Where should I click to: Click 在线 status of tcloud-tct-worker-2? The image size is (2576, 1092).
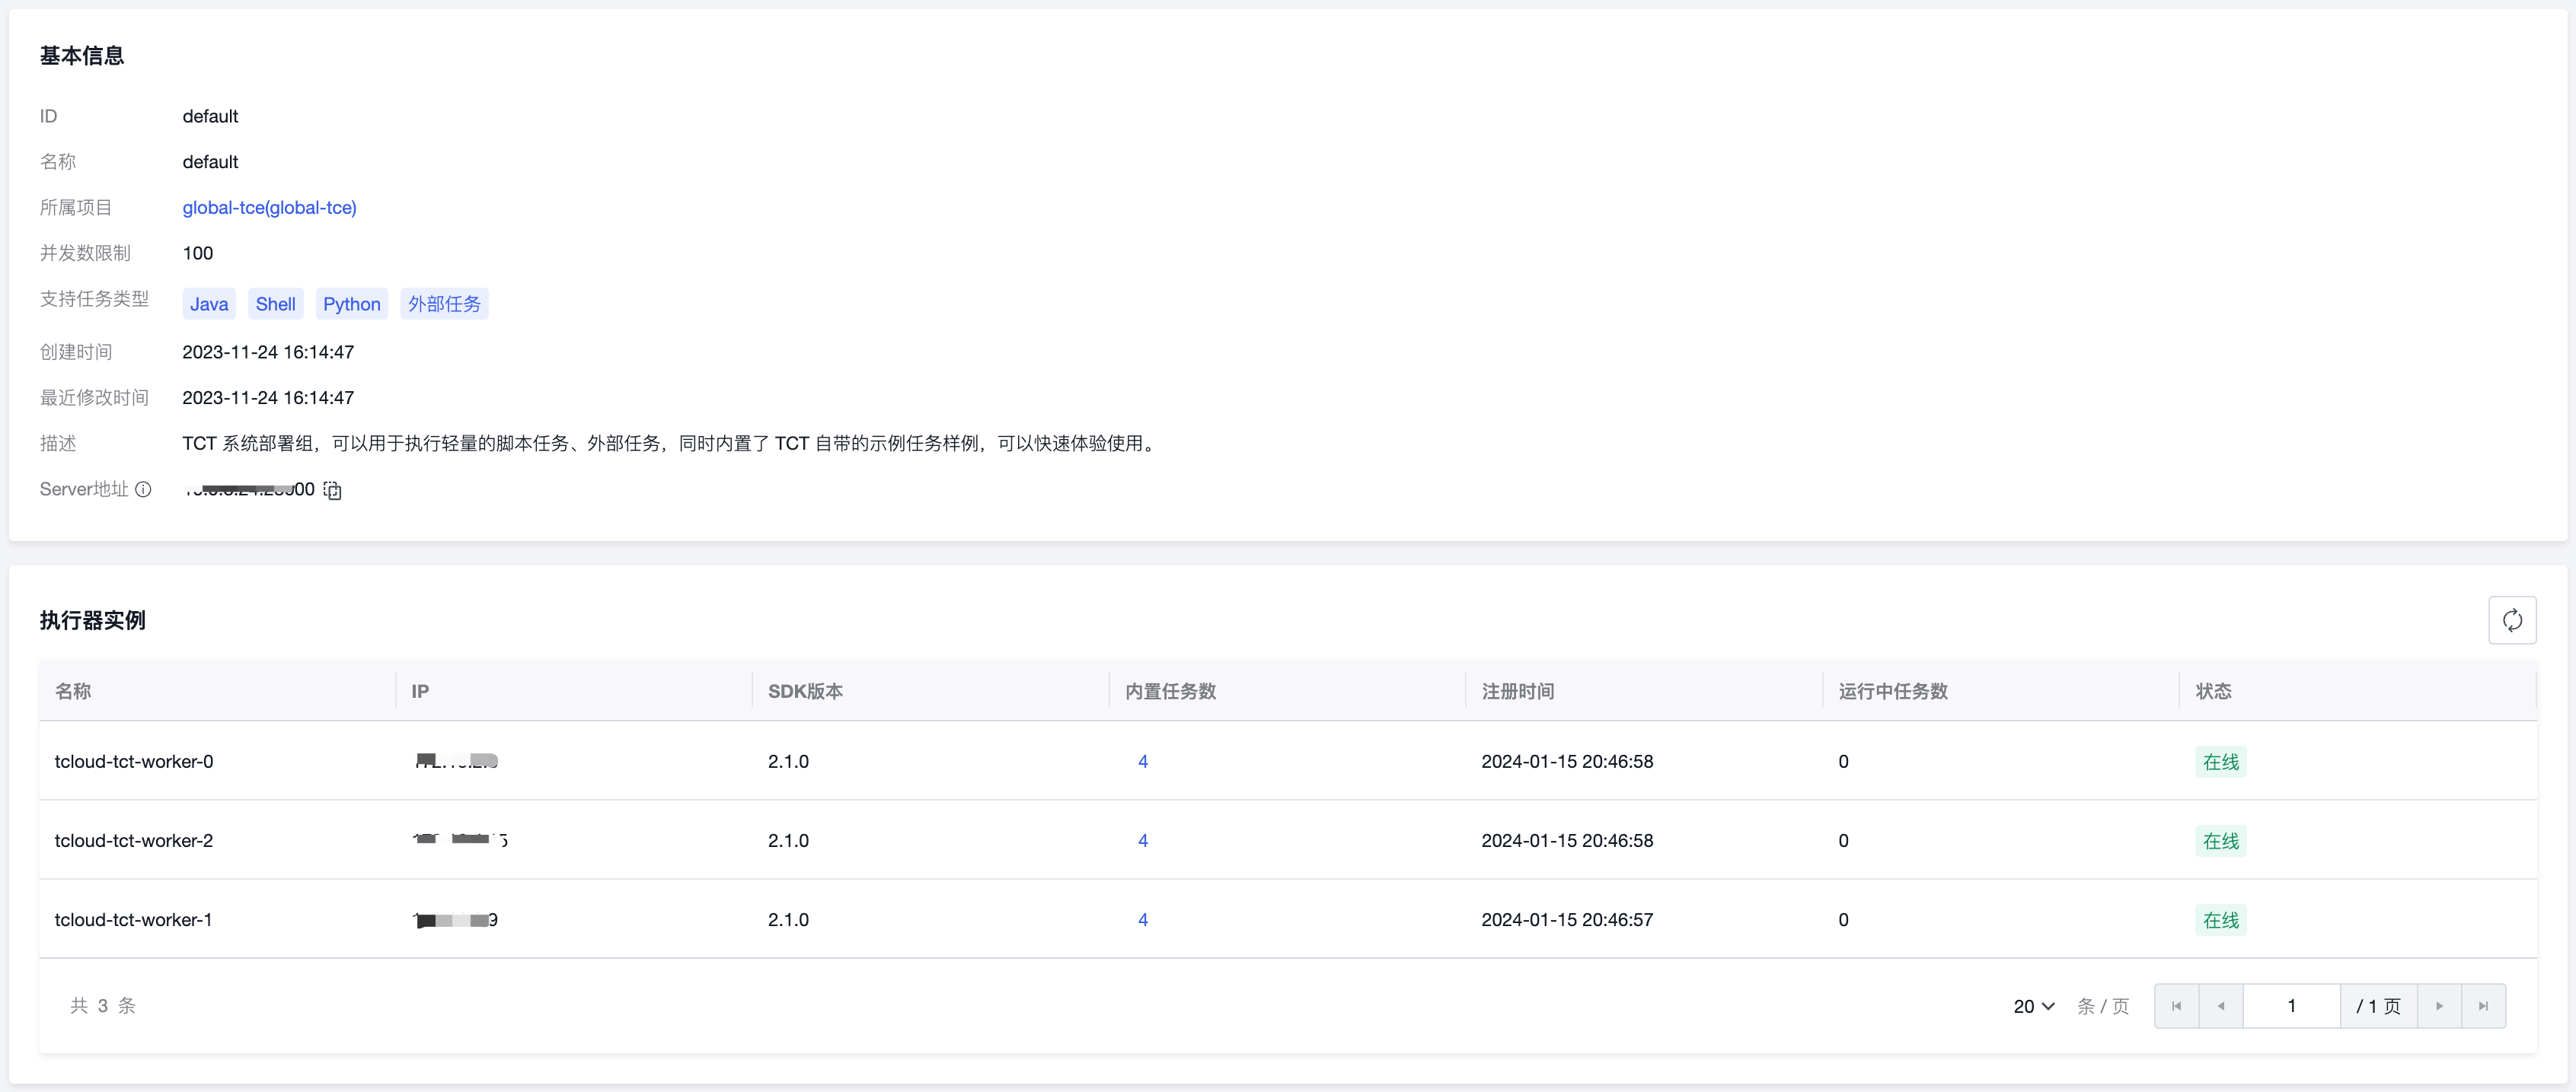tap(2221, 841)
